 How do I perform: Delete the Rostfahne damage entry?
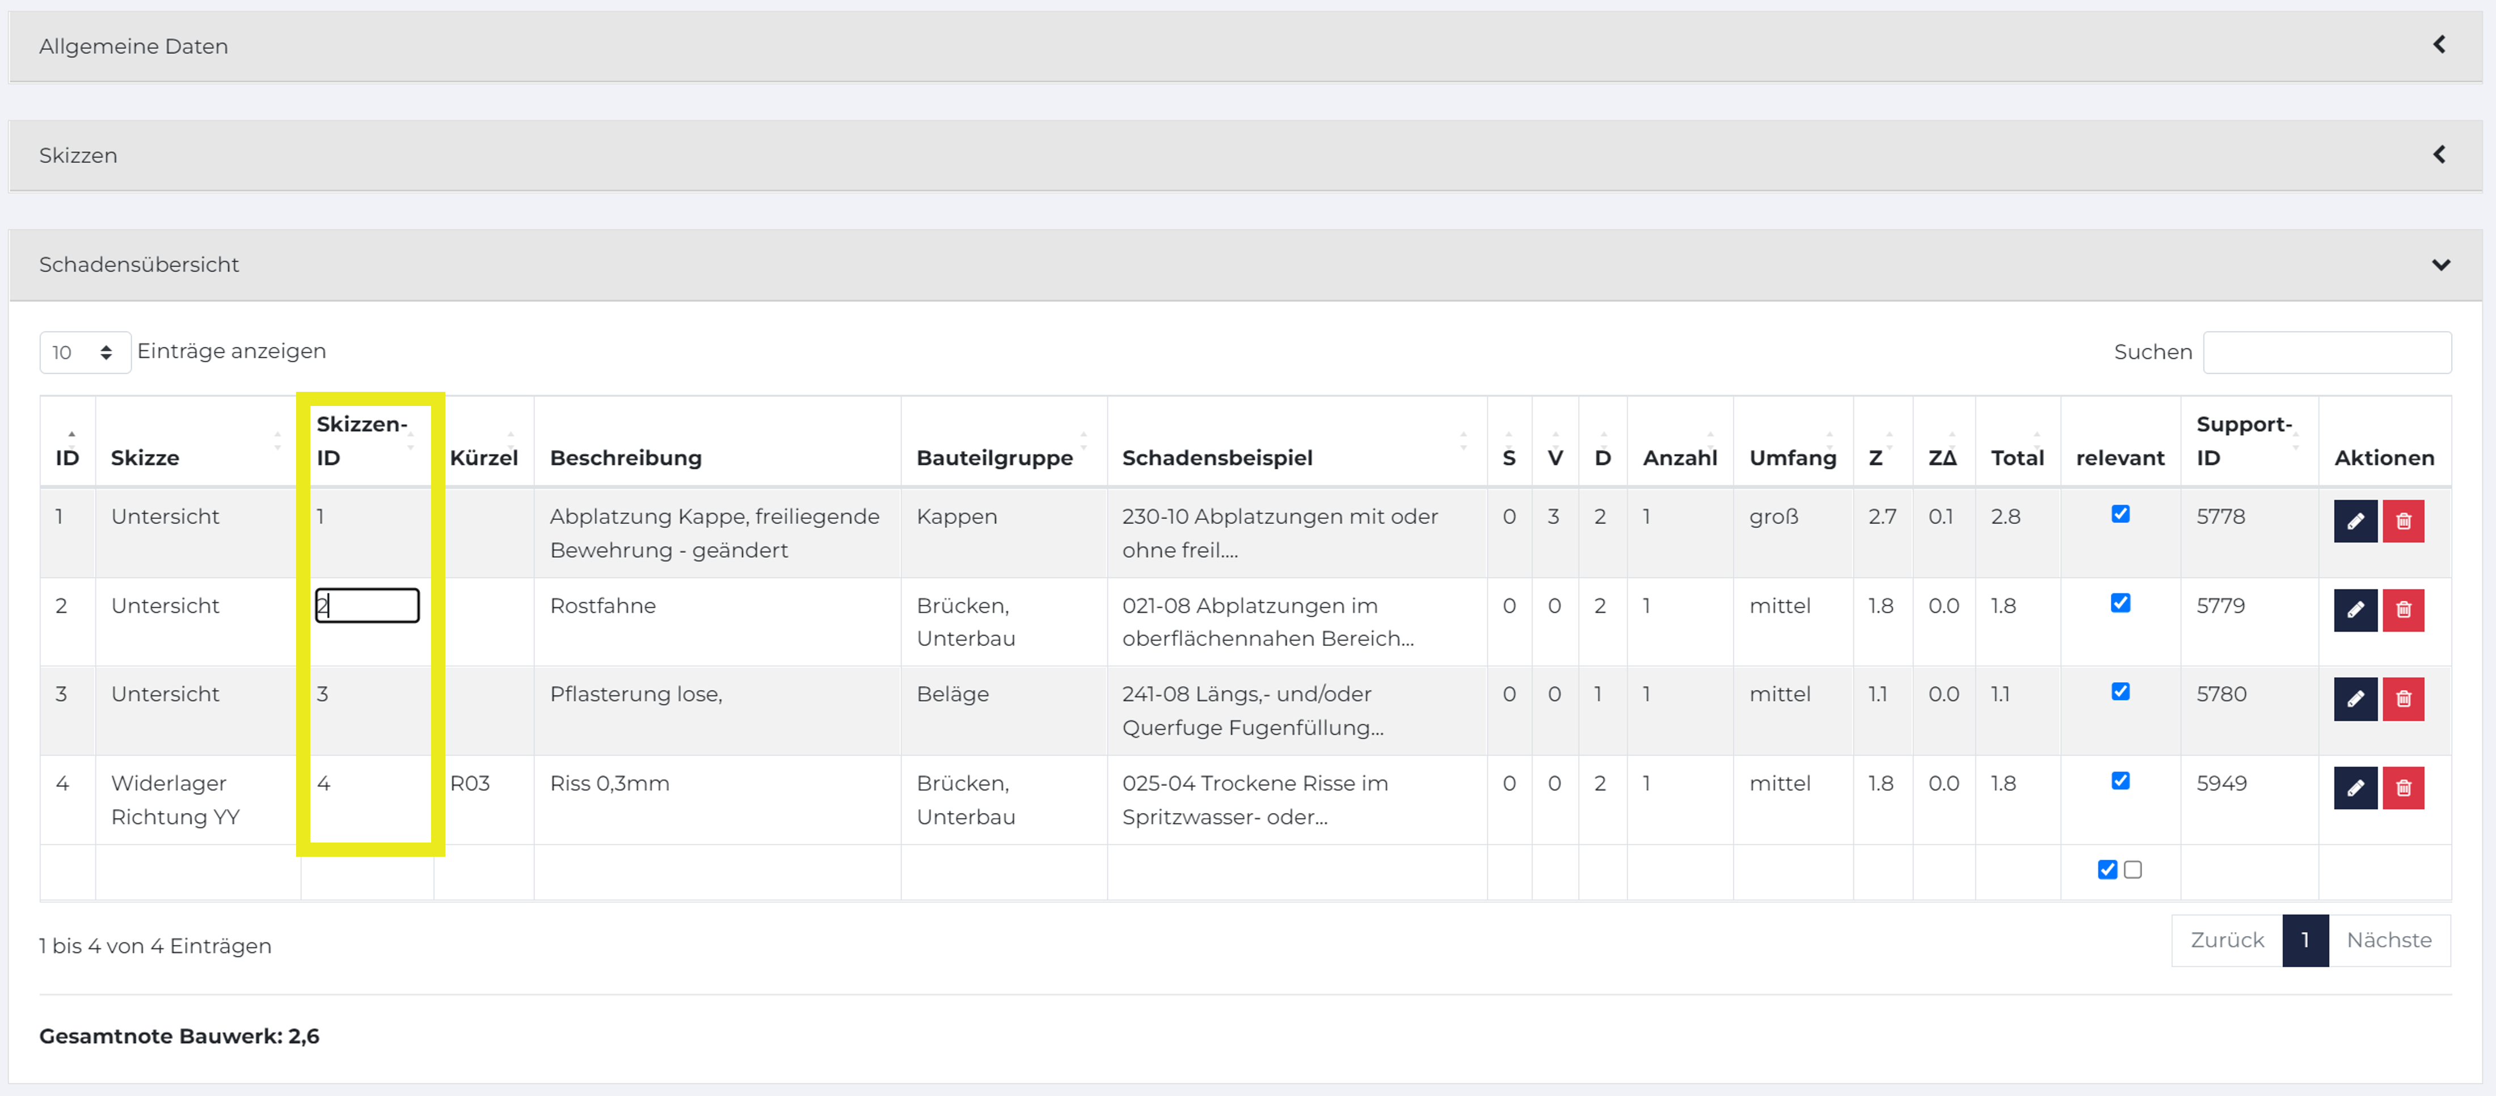pos(2403,610)
